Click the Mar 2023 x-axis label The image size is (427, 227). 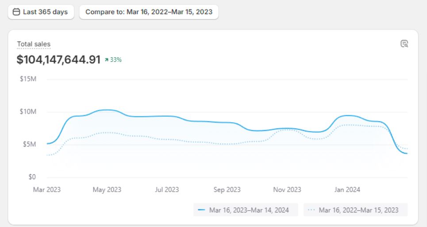[47, 189]
